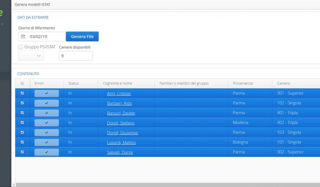Open the Barozzi, Davide guest link
This screenshot has width=320, height=187.
pyautogui.click(x=121, y=113)
